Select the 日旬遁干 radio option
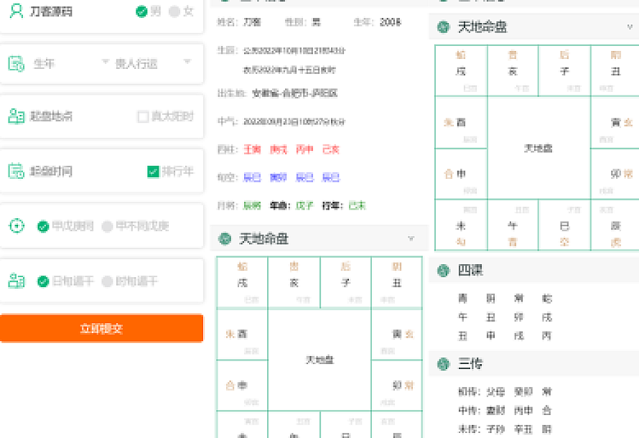Viewport: 639px width, 438px height. tap(43, 281)
